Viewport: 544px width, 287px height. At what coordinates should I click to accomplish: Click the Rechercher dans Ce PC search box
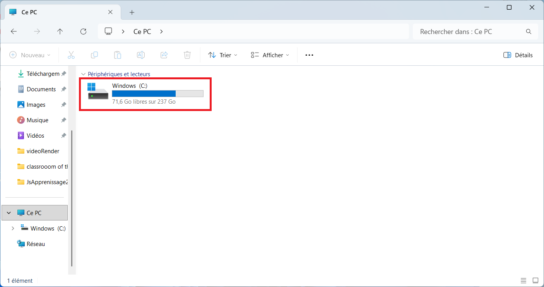coord(470,32)
